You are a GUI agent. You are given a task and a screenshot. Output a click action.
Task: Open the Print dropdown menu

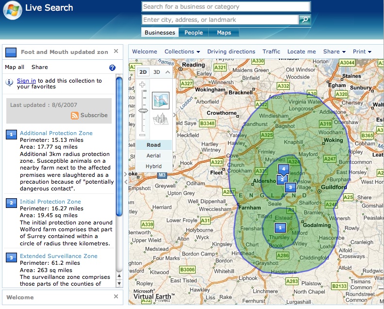tap(362, 51)
